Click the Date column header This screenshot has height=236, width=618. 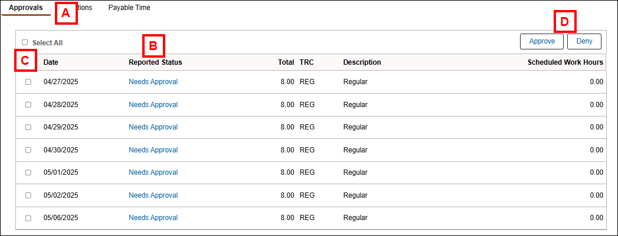[51, 62]
